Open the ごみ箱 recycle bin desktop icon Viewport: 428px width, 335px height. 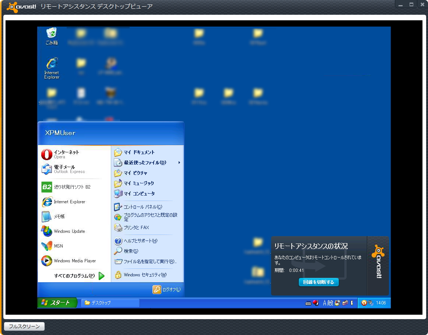(52, 36)
